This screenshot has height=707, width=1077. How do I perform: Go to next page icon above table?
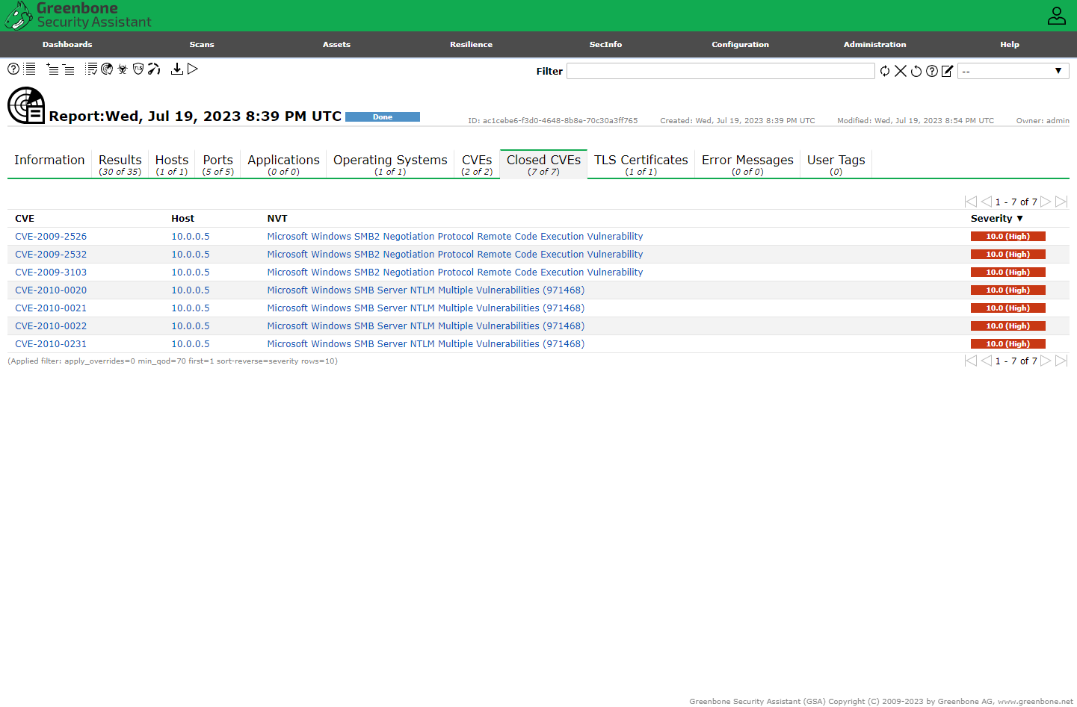click(1046, 202)
